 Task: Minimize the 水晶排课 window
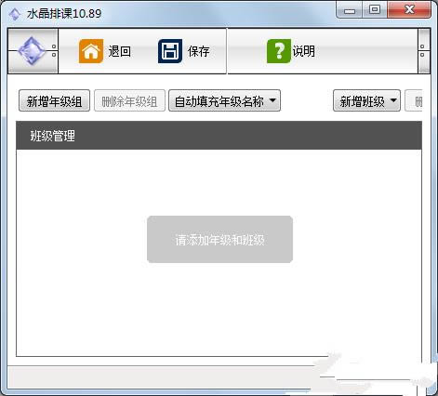(x=350, y=10)
